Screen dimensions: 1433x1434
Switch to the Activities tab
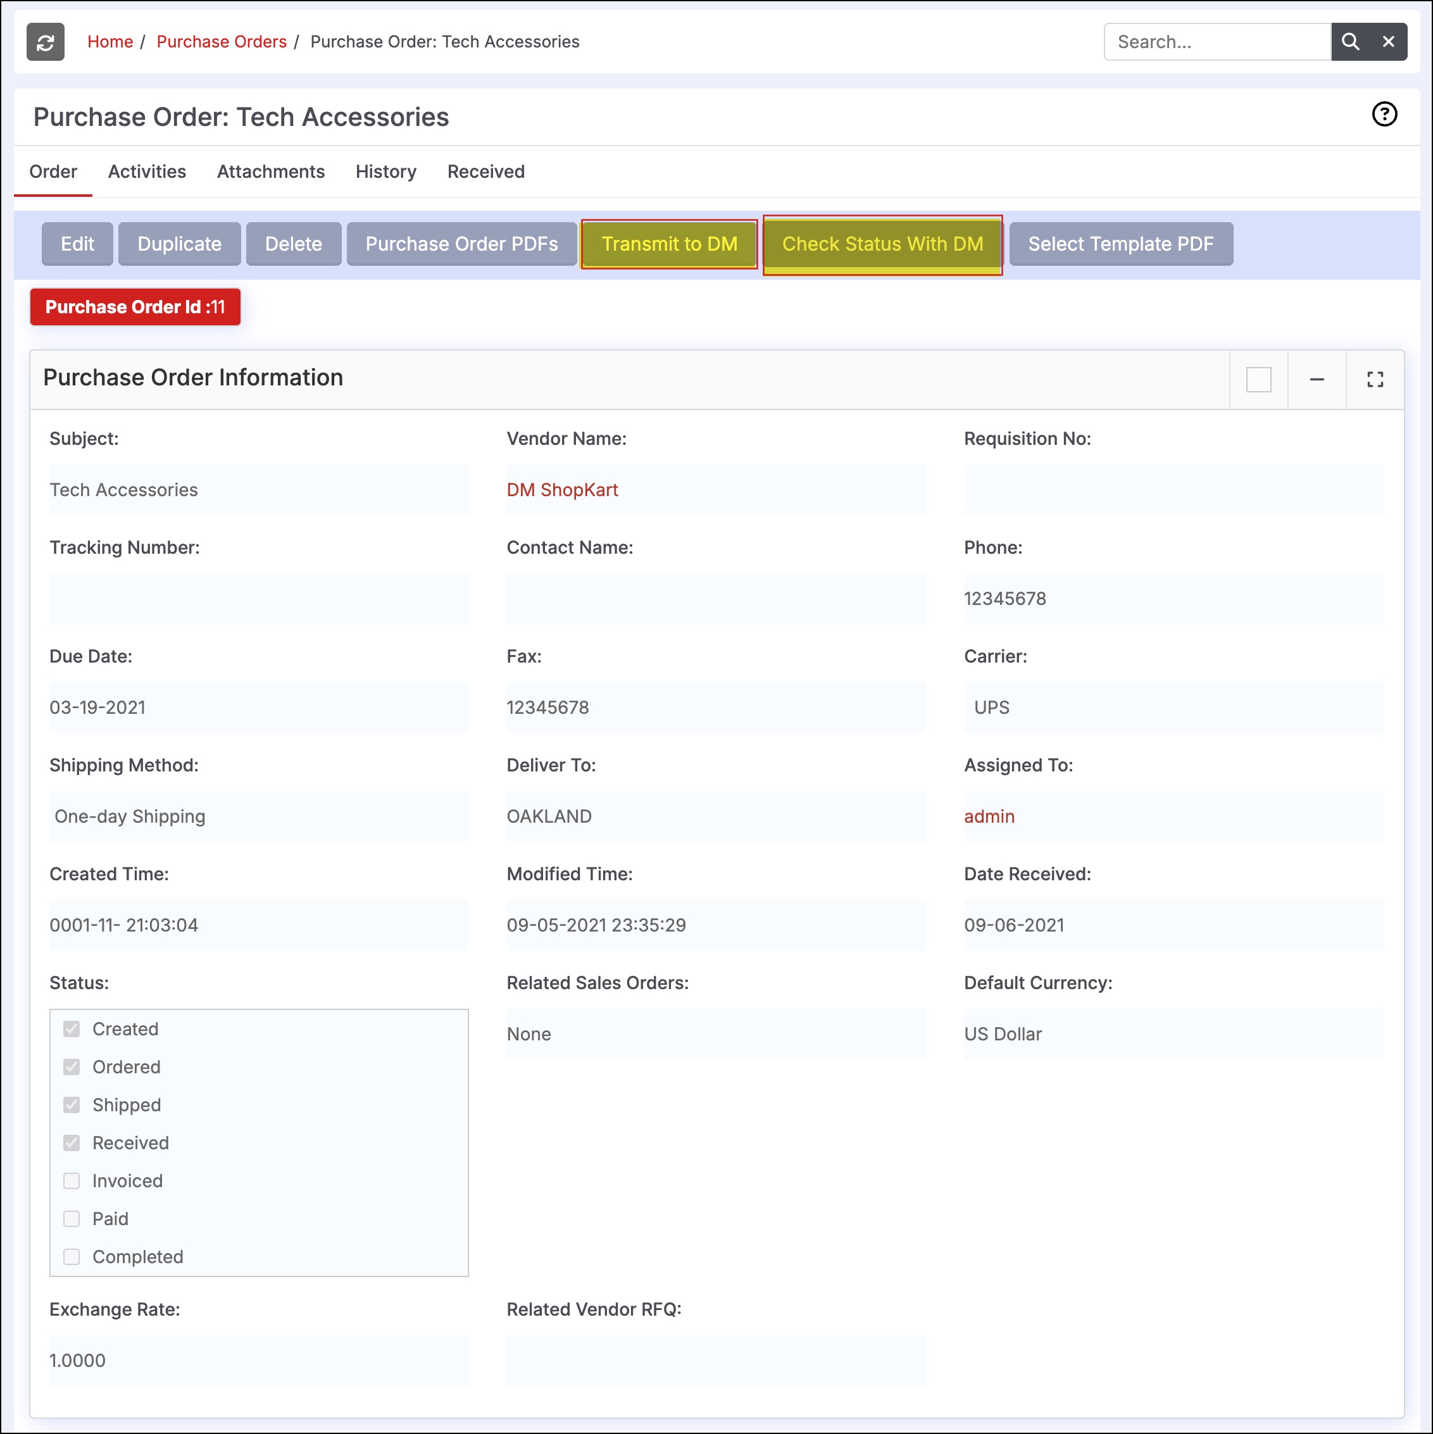coord(146,171)
